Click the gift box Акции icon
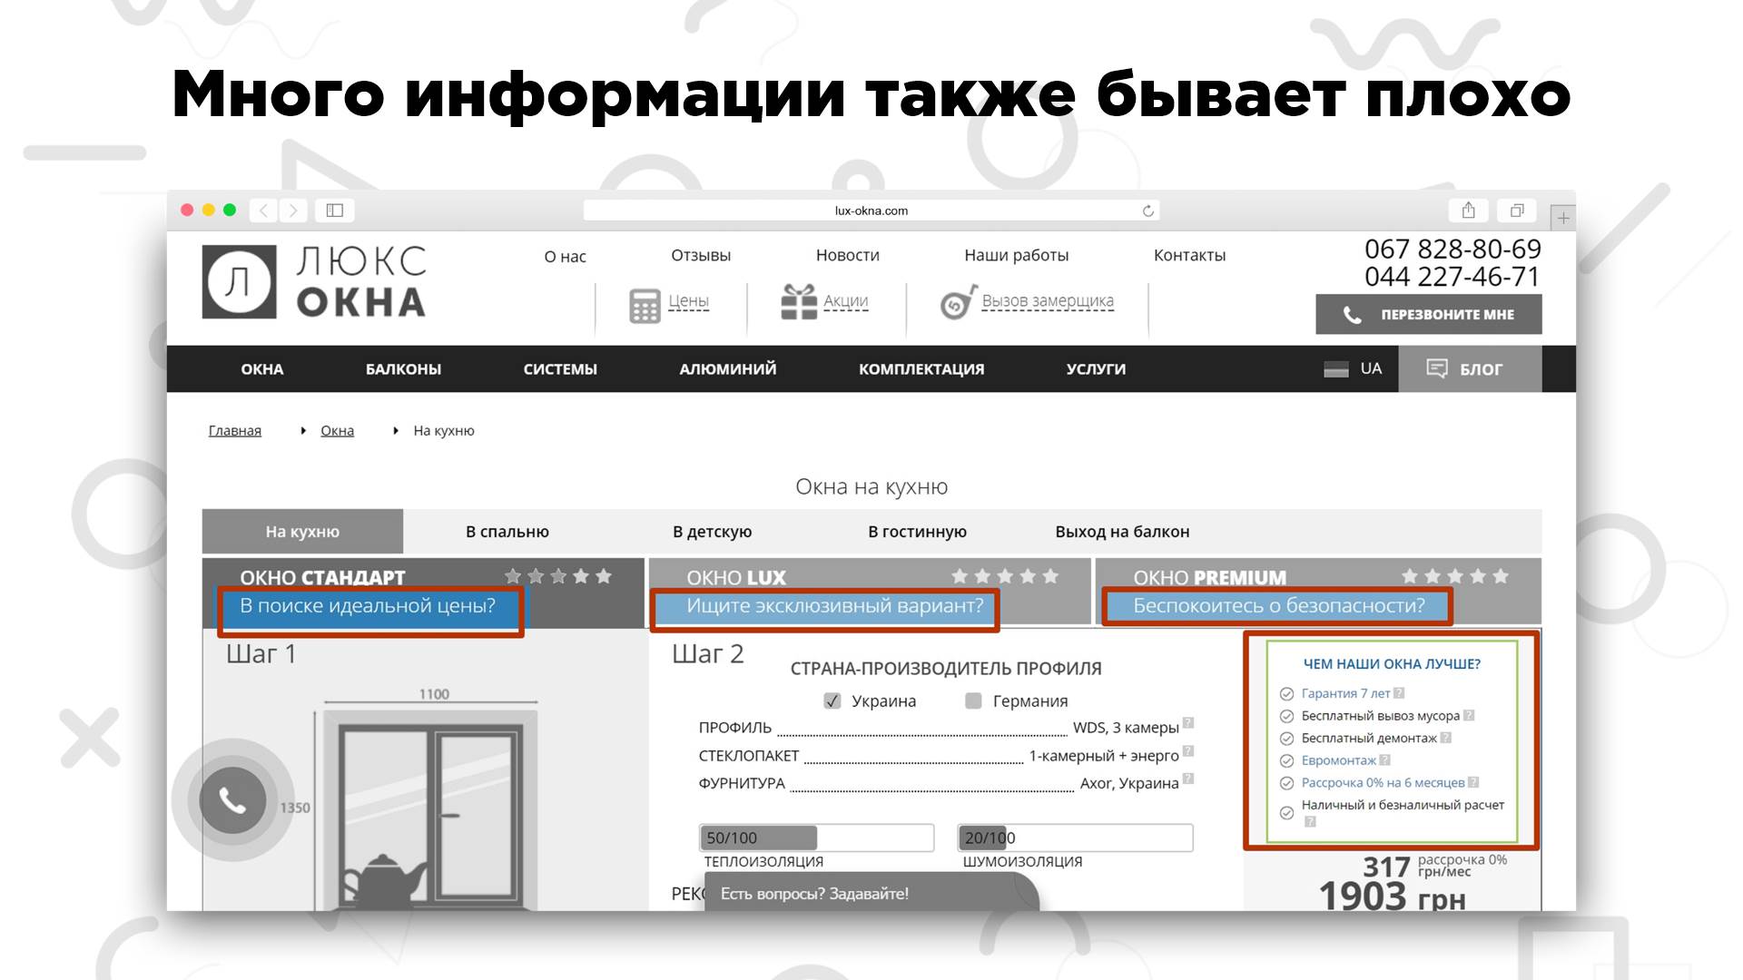The image size is (1743, 980). pos(799,302)
